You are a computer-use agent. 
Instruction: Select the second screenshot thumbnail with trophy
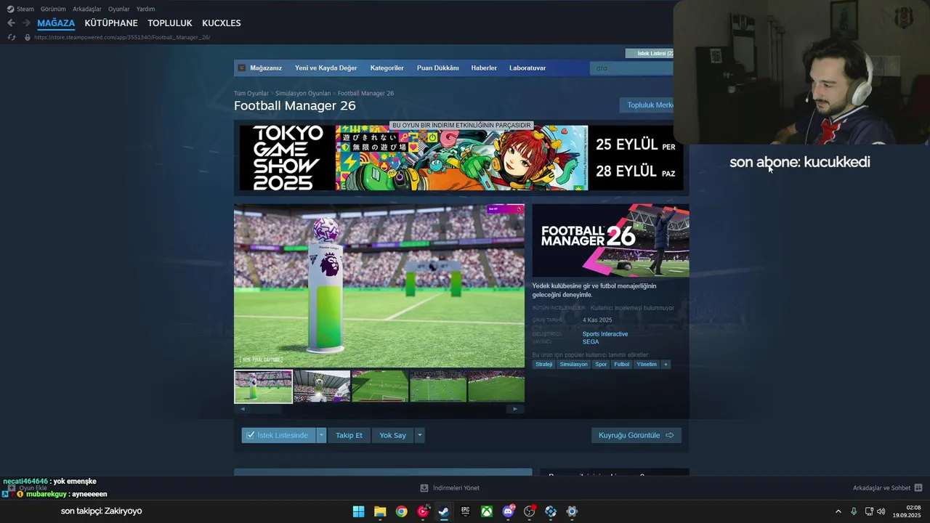[x=322, y=386]
